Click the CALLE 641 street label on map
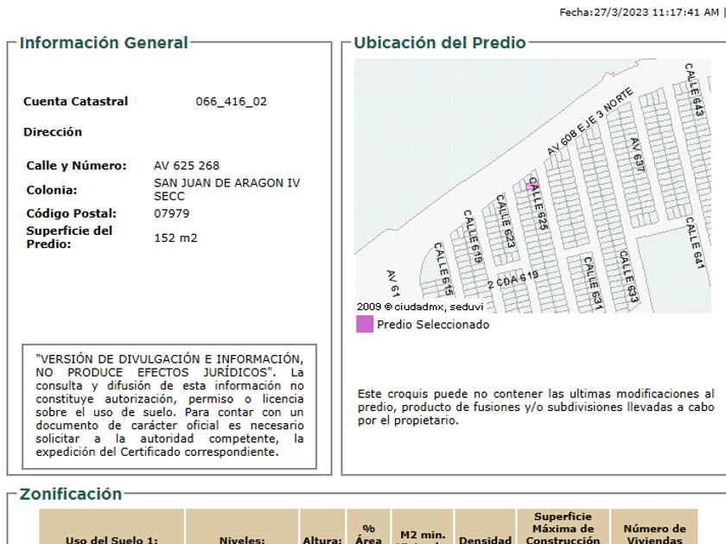 click(x=695, y=244)
